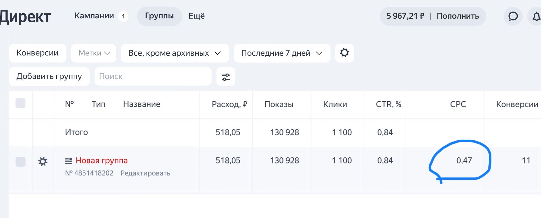Open the Все, кроме архивных filter
The height and width of the screenshot is (218, 541).
(x=175, y=53)
